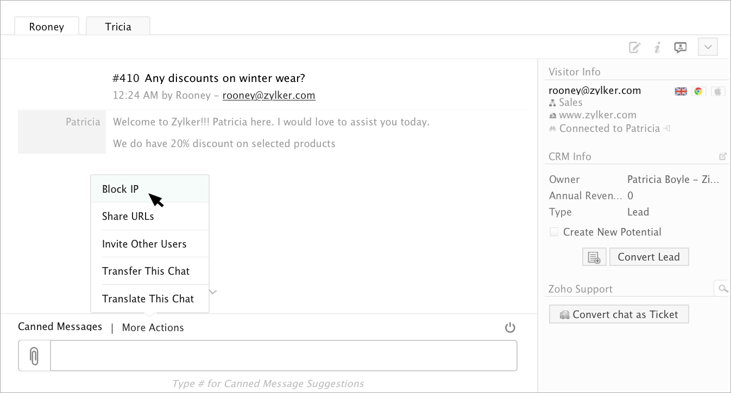Click Convert chat as Ticket button
Image resolution: width=731 pixels, height=393 pixels.
coord(619,314)
